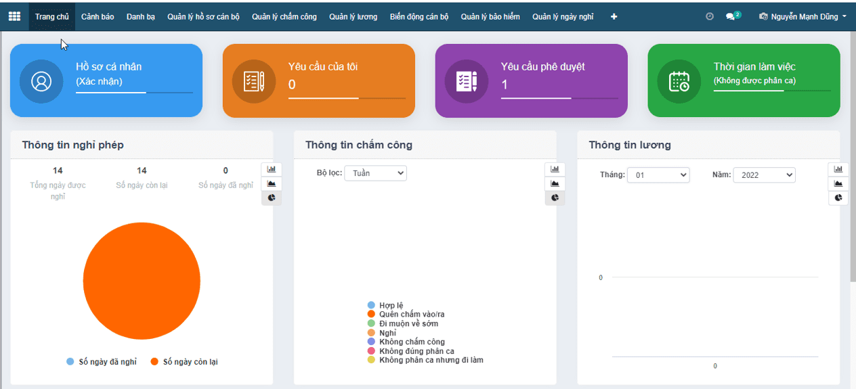Click the orange pie chart slice
Viewport: 856px width, 389px height.
tap(142, 281)
